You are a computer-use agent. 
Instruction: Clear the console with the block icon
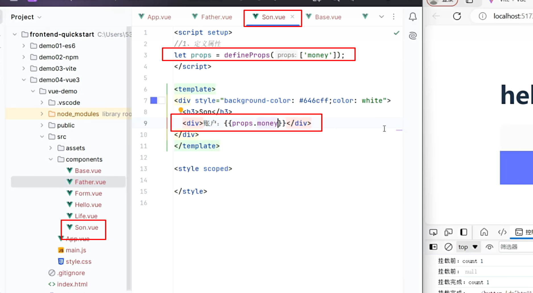point(448,247)
